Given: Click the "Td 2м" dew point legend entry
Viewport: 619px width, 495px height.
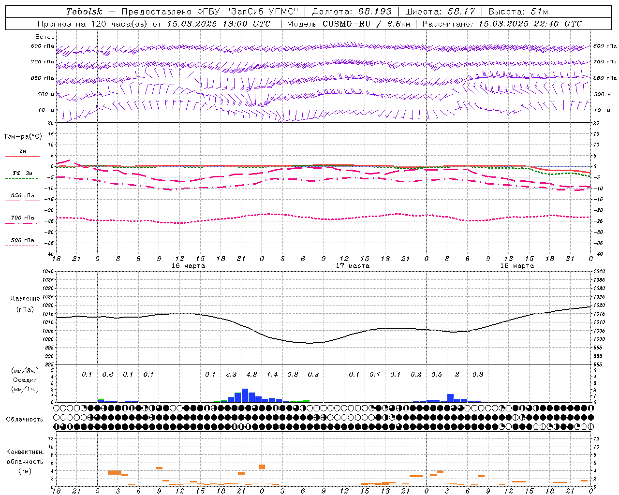Looking at the screenshot, I should point(23,173).
